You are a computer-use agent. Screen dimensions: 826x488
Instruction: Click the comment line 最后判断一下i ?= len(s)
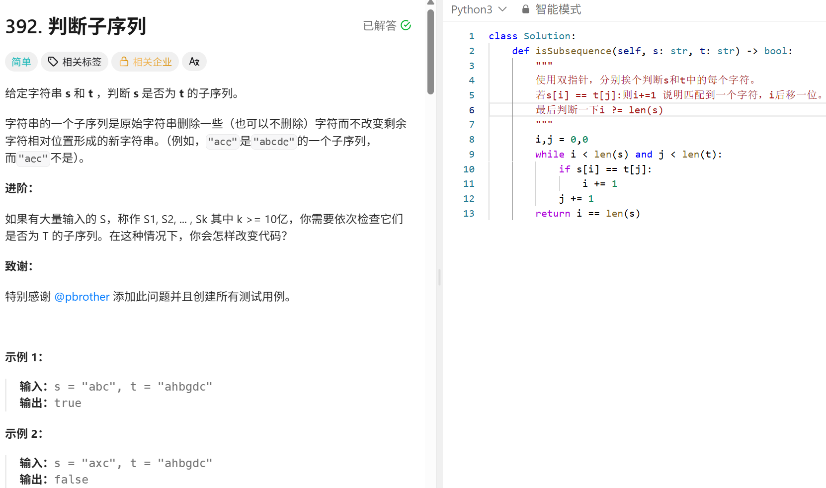pos(599,110)
